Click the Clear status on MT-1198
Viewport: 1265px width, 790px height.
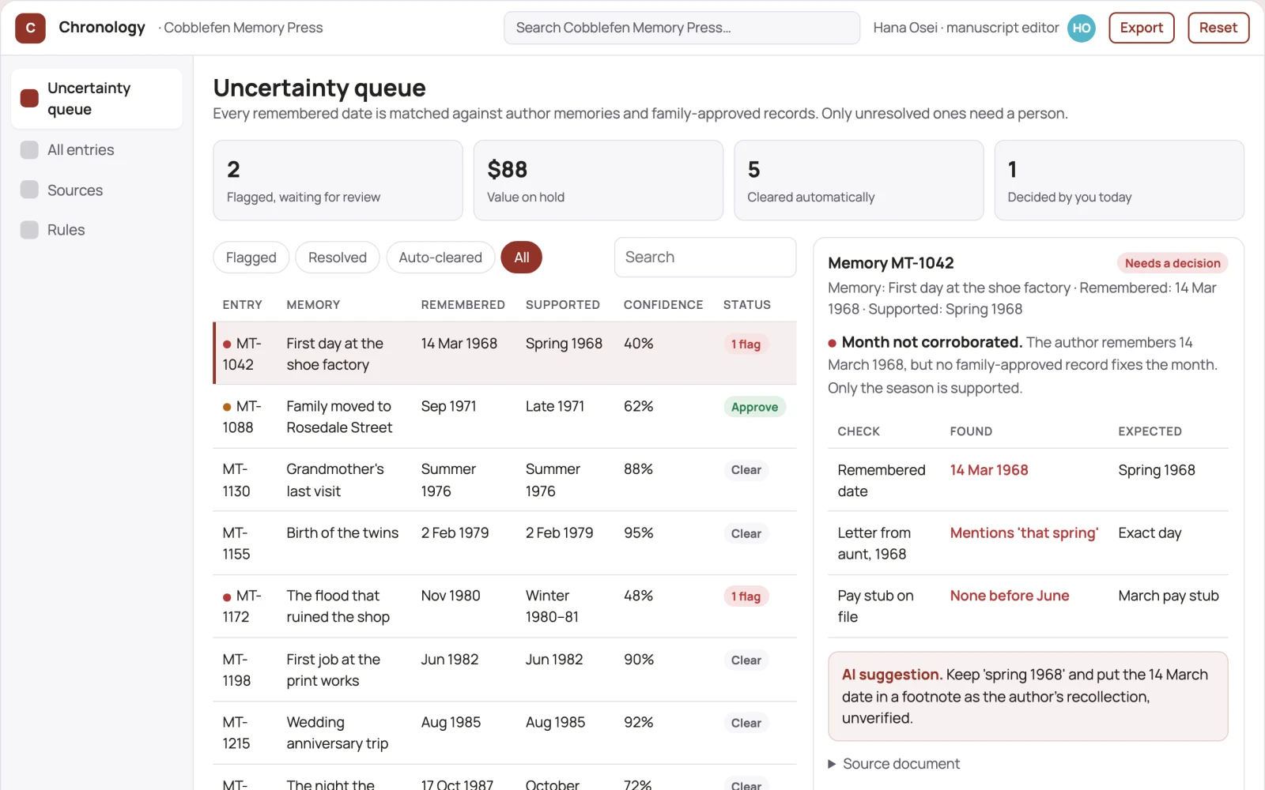pos(746,660)
